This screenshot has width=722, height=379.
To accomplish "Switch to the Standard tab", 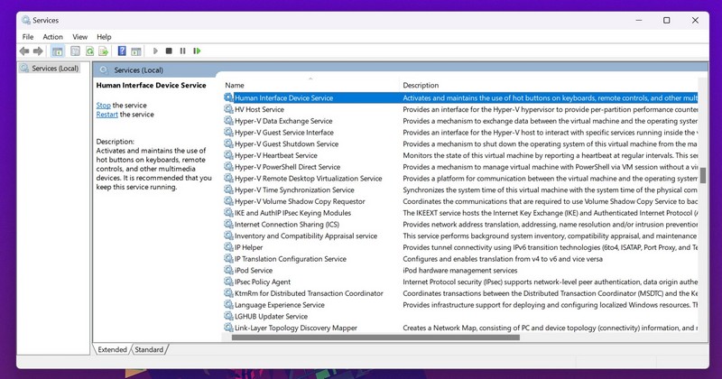I will click(x=149, y=349).
